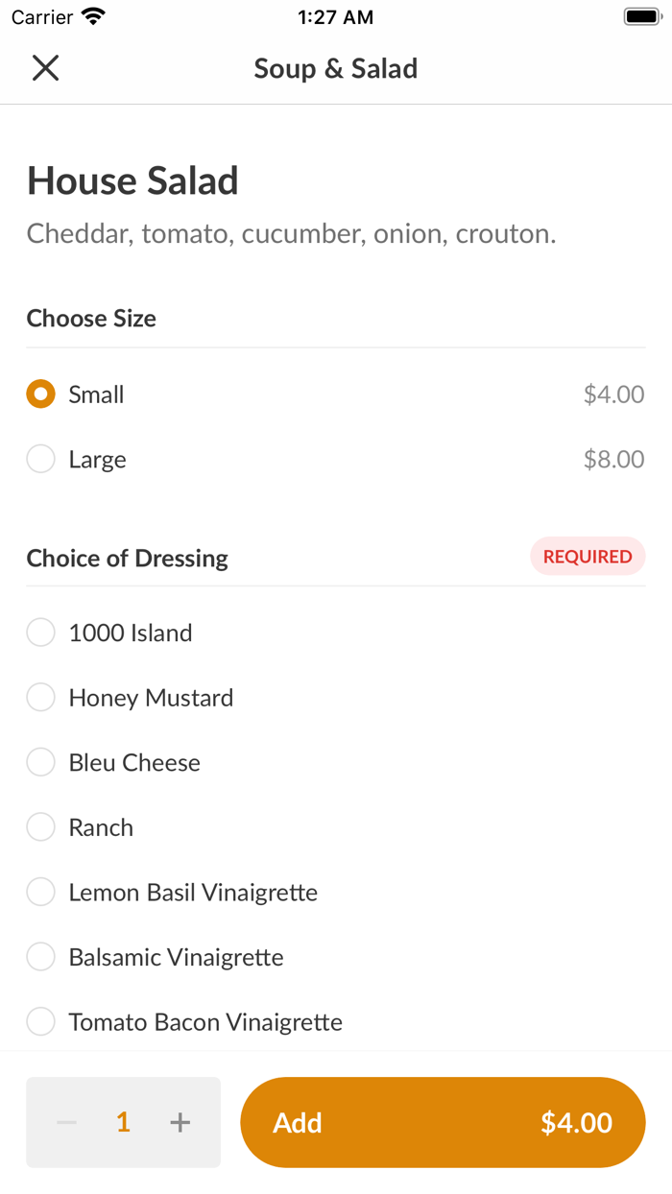The width and height of the screenshot is (672, 1194).
Task: Decrease quantity with the minus icon
Action: [66, 1122]
